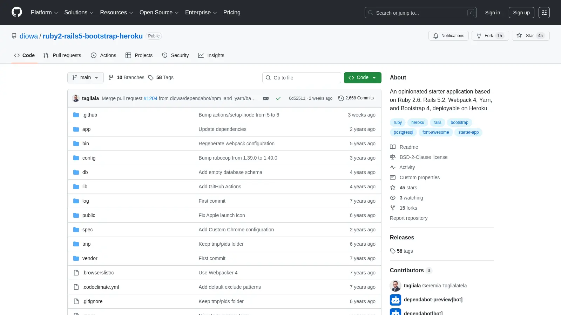
Task: Click the Search or jump to field
Action: 420,13
